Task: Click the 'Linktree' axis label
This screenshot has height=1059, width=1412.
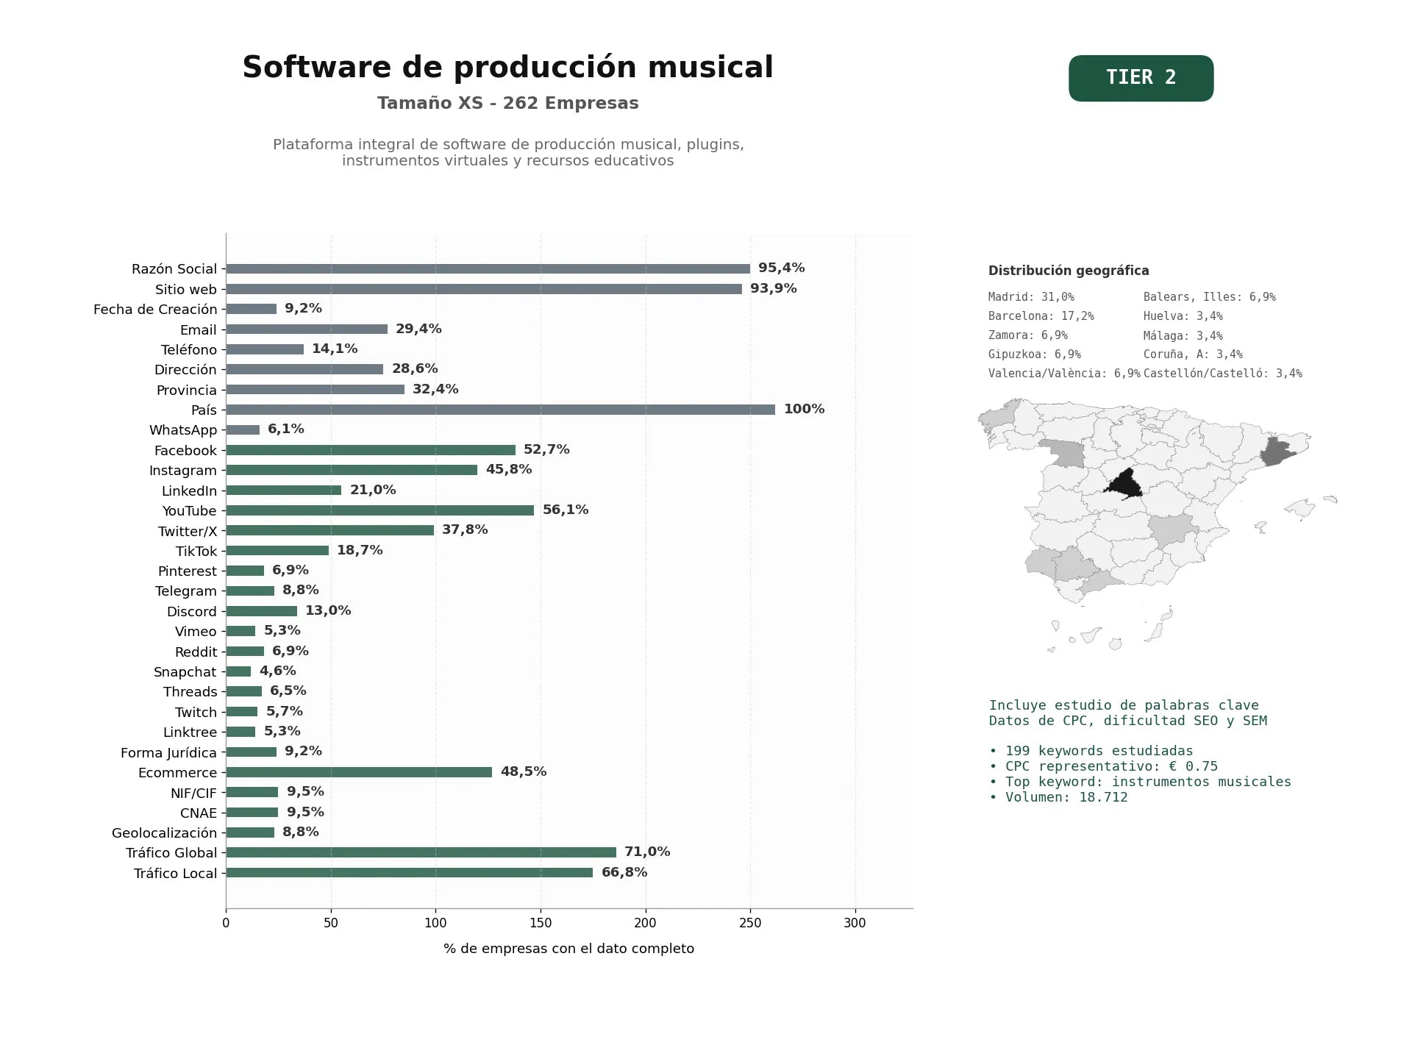Action: coord(190,732)
